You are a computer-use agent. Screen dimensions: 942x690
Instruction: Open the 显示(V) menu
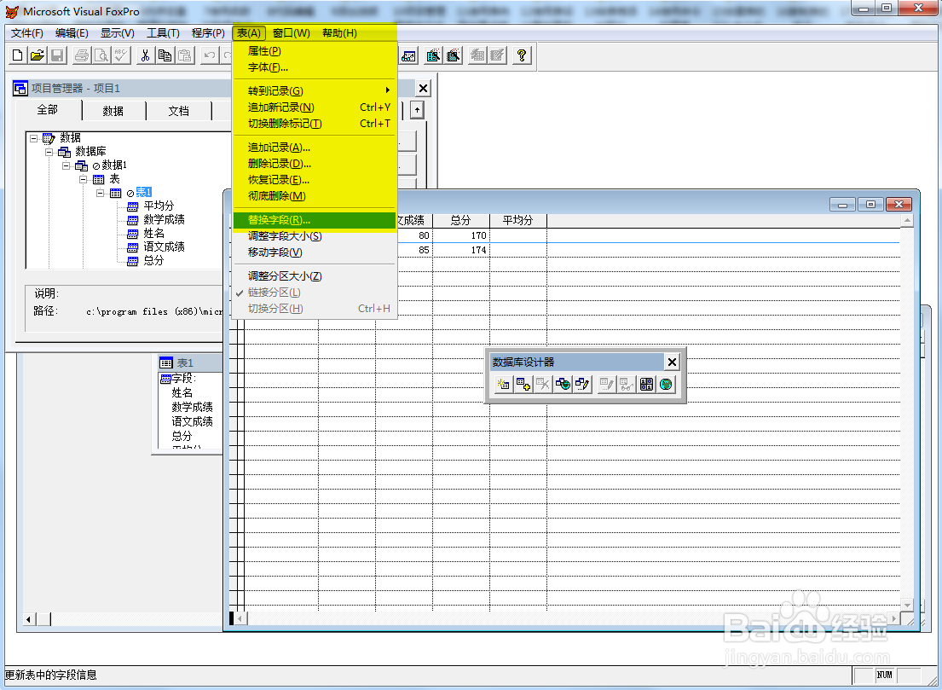(117, 33)
